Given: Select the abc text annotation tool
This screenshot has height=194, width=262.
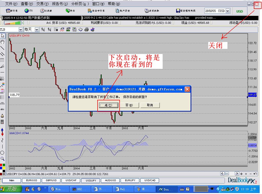Looking at the screenshot, I should [x=2, y=109].
